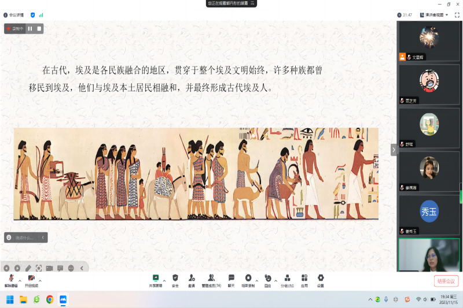Expand share screen options arrow
This screenshot has width=463, height=308.
[x=164, y=281]
